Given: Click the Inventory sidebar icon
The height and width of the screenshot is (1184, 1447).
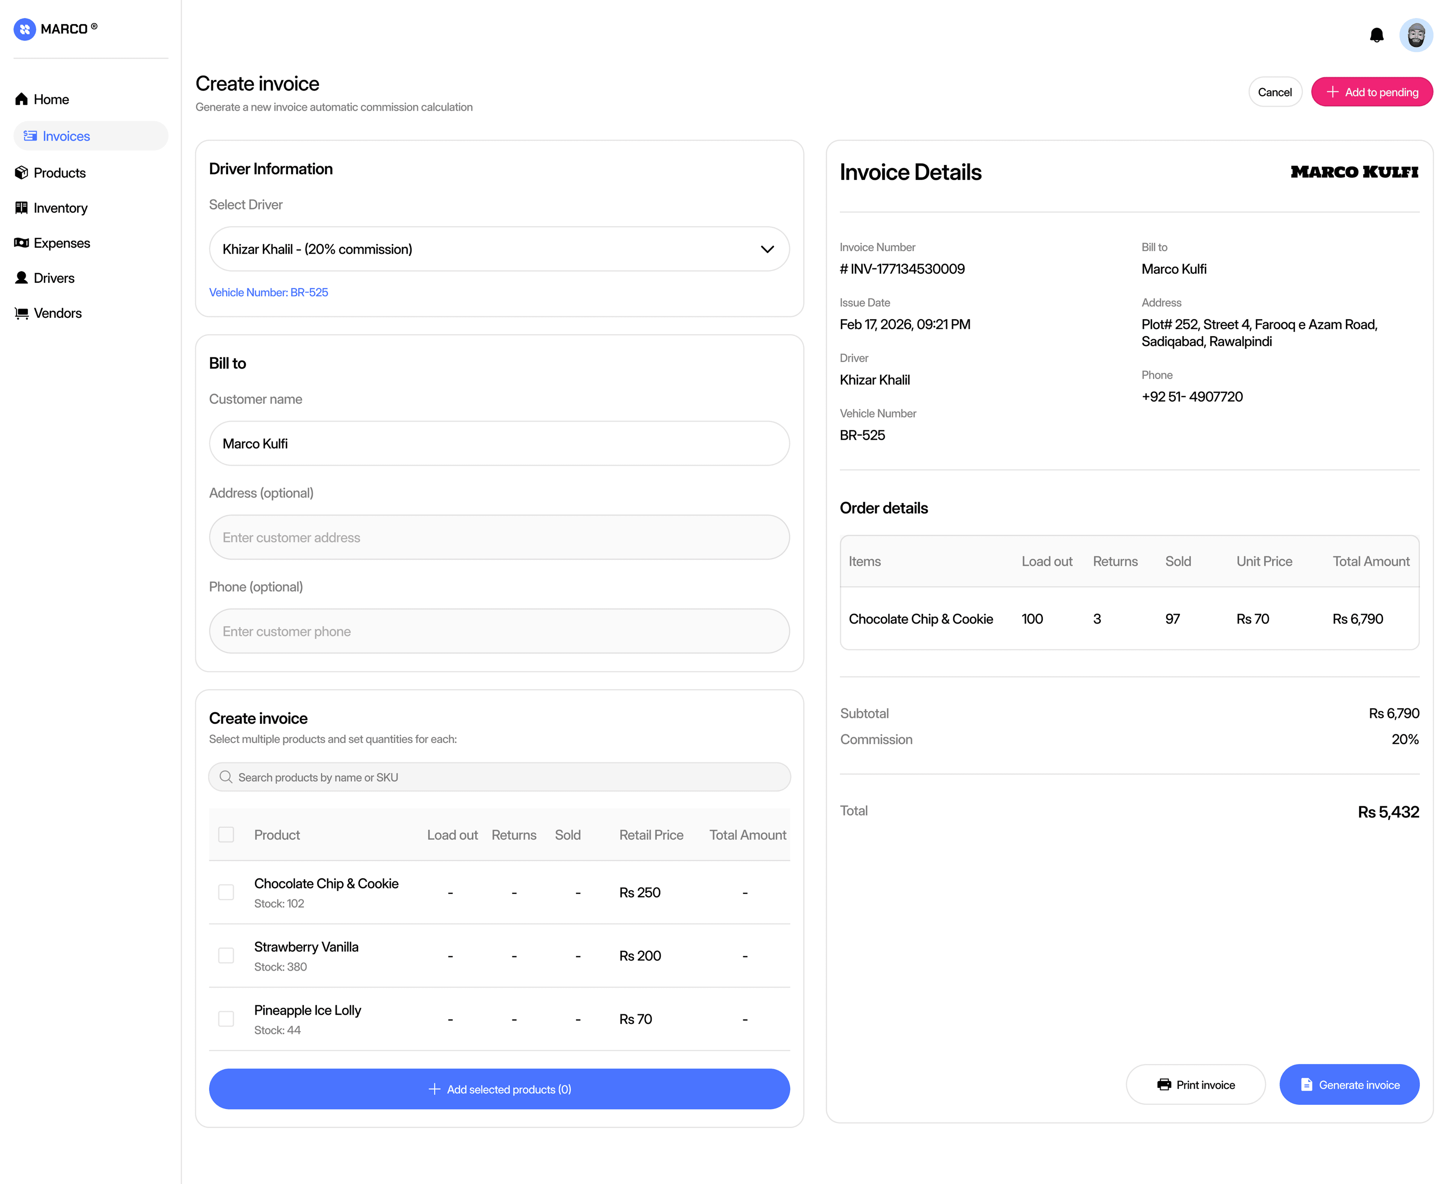Looking at the screenshot, I should pos(22,208).
